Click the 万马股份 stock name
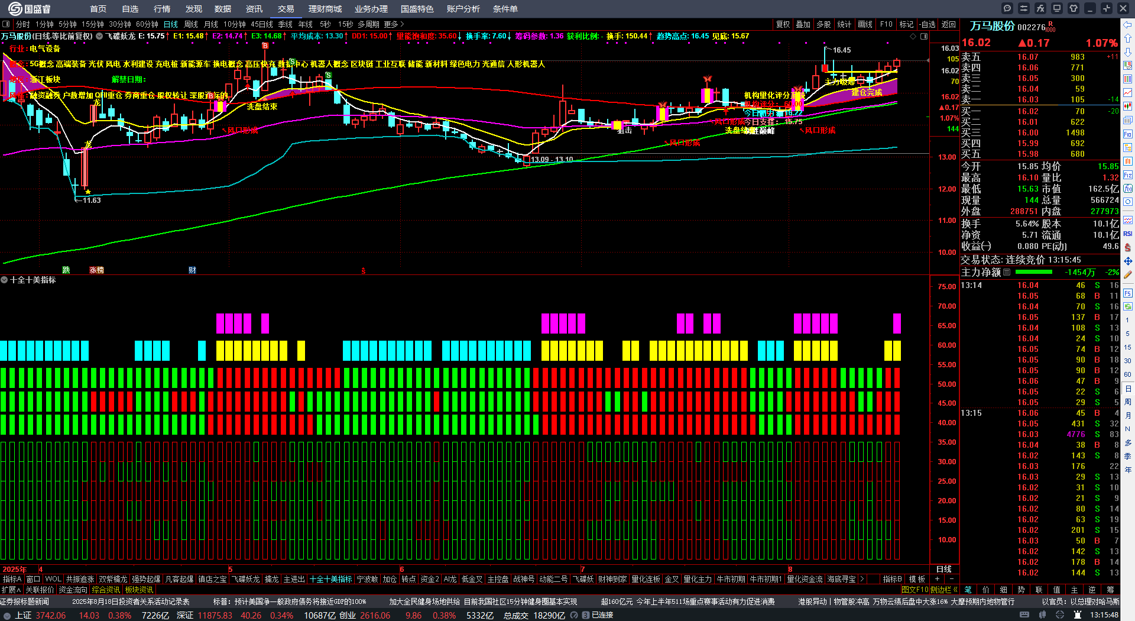The image size is (1135, 621). click(992, 26)
